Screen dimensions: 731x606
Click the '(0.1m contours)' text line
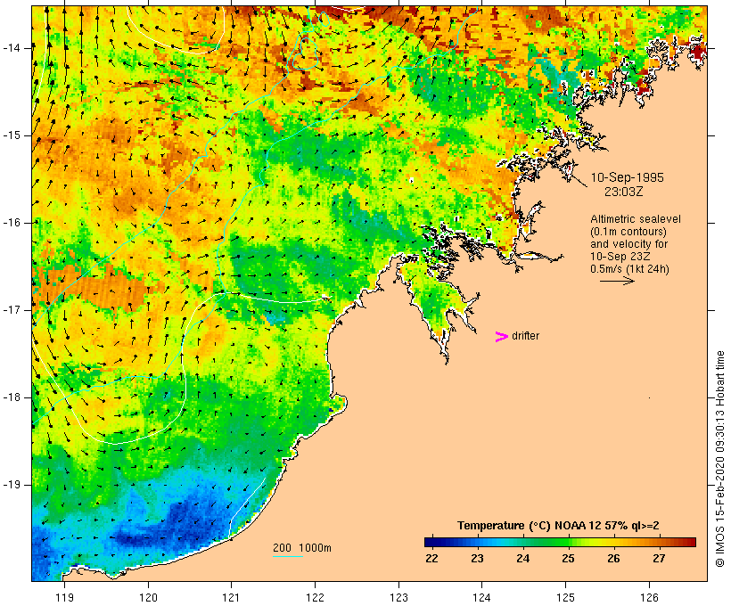coord(628,232)
